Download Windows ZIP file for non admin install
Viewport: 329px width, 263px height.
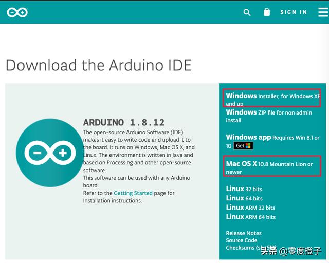tap(269, 116)
